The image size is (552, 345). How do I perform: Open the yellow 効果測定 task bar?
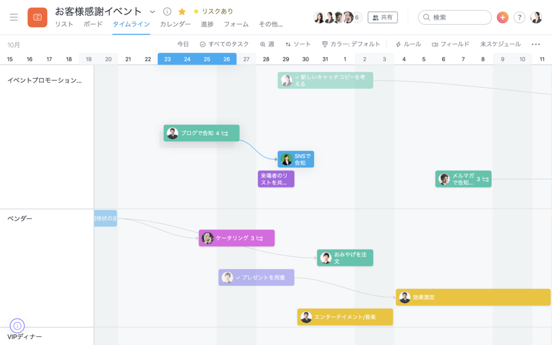tap(473, 297)
